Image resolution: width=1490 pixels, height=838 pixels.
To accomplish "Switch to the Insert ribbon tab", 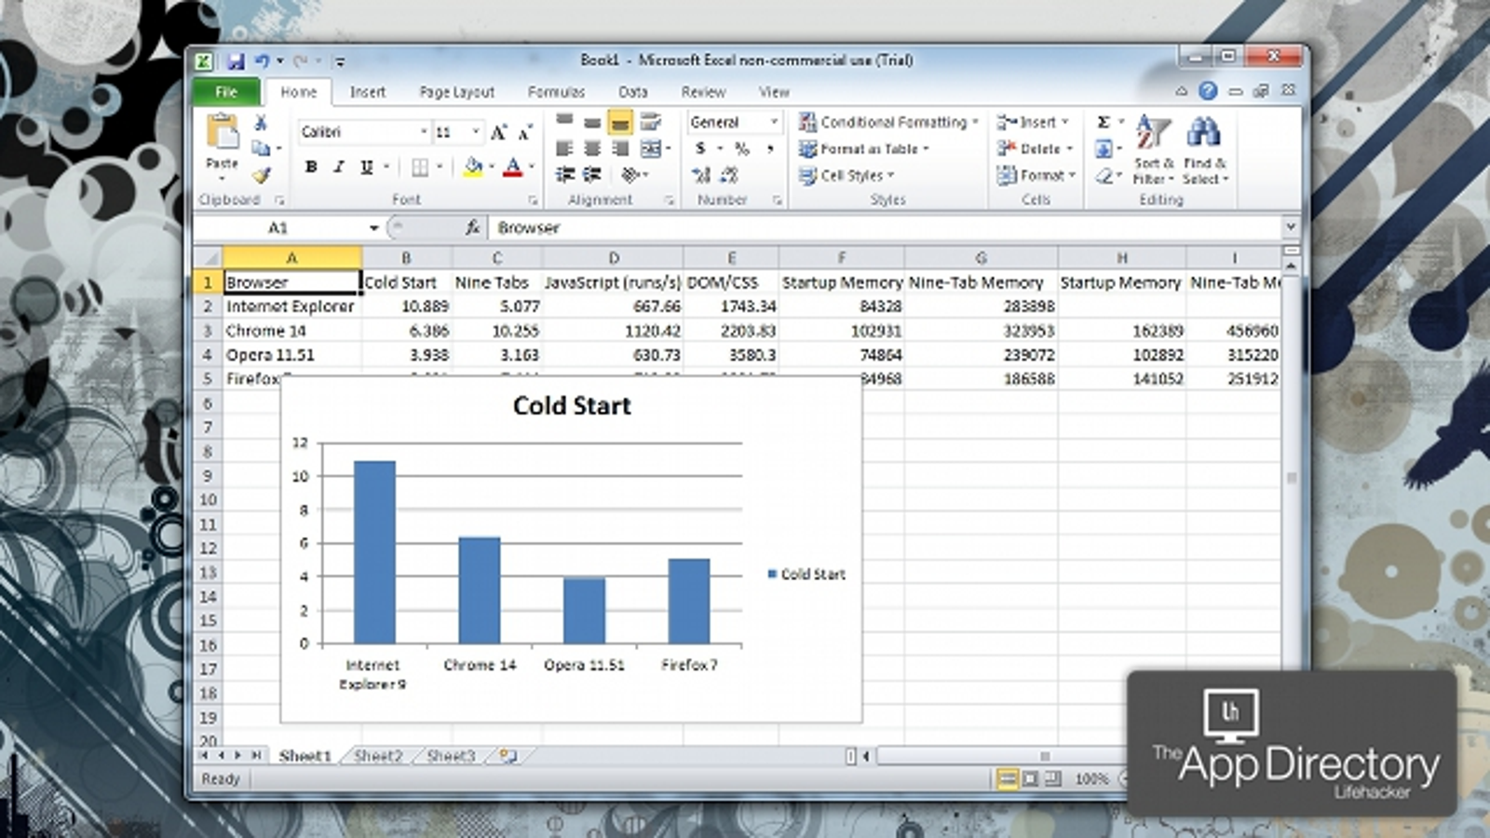I will 368,92.
